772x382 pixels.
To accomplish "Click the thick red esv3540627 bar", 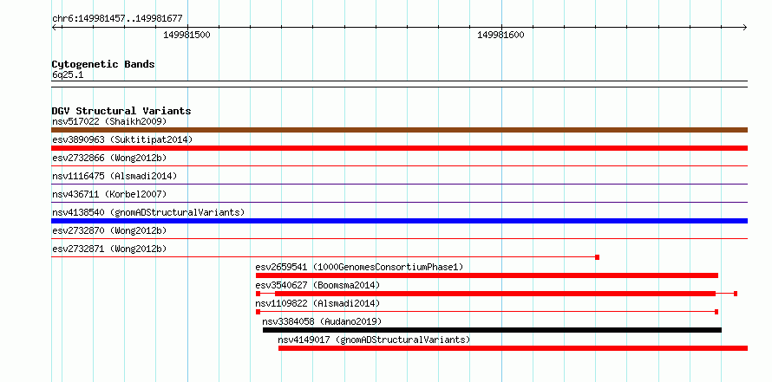I will pyautogui.click(x=495, y=294).
